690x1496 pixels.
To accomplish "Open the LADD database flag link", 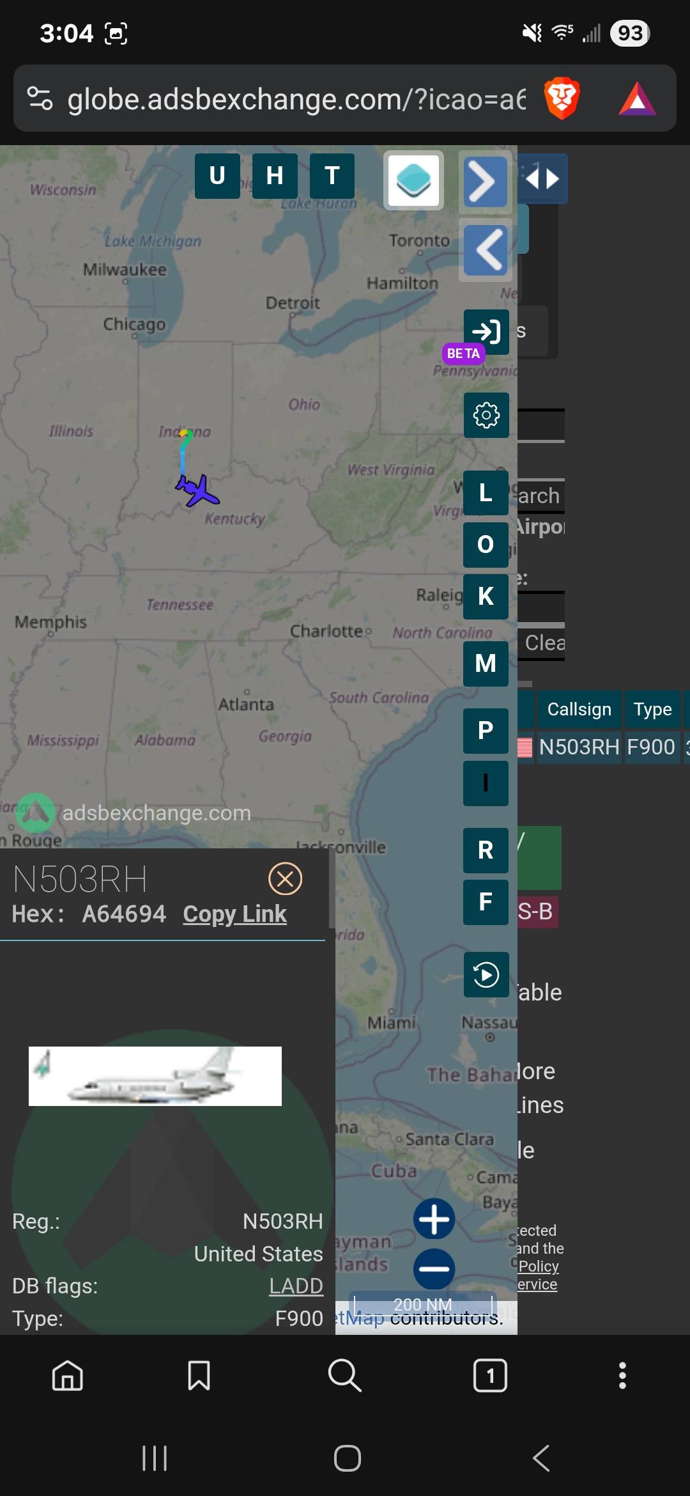I will 296,1286.
